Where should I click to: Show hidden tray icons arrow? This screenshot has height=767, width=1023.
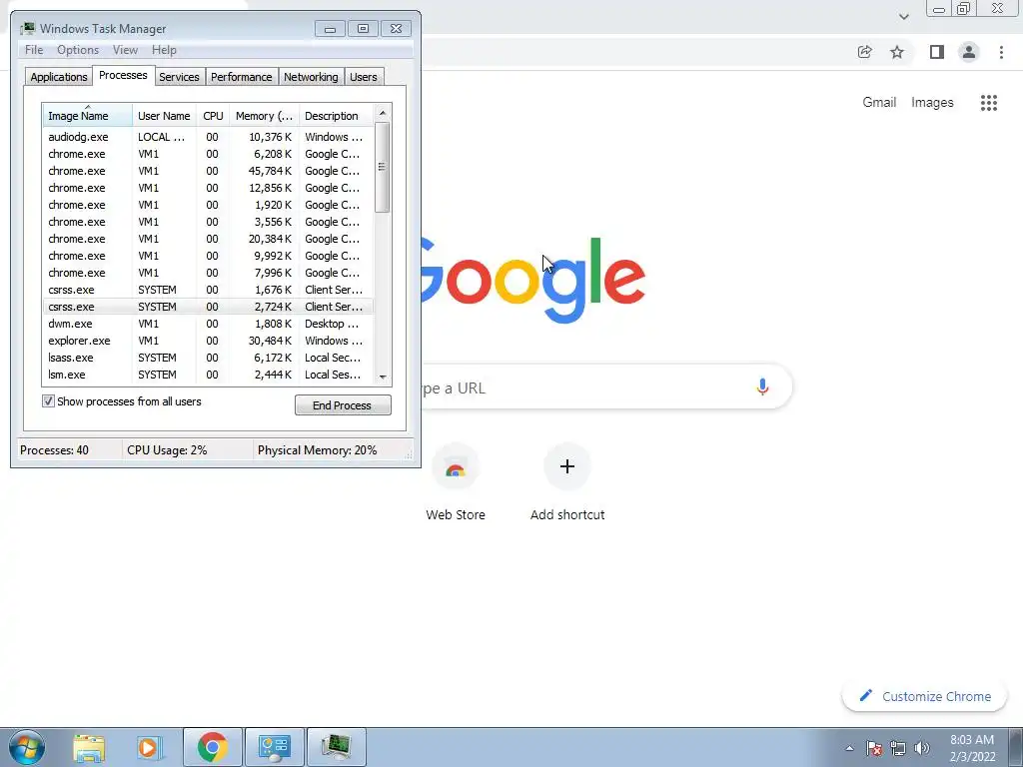click(849, 748)
